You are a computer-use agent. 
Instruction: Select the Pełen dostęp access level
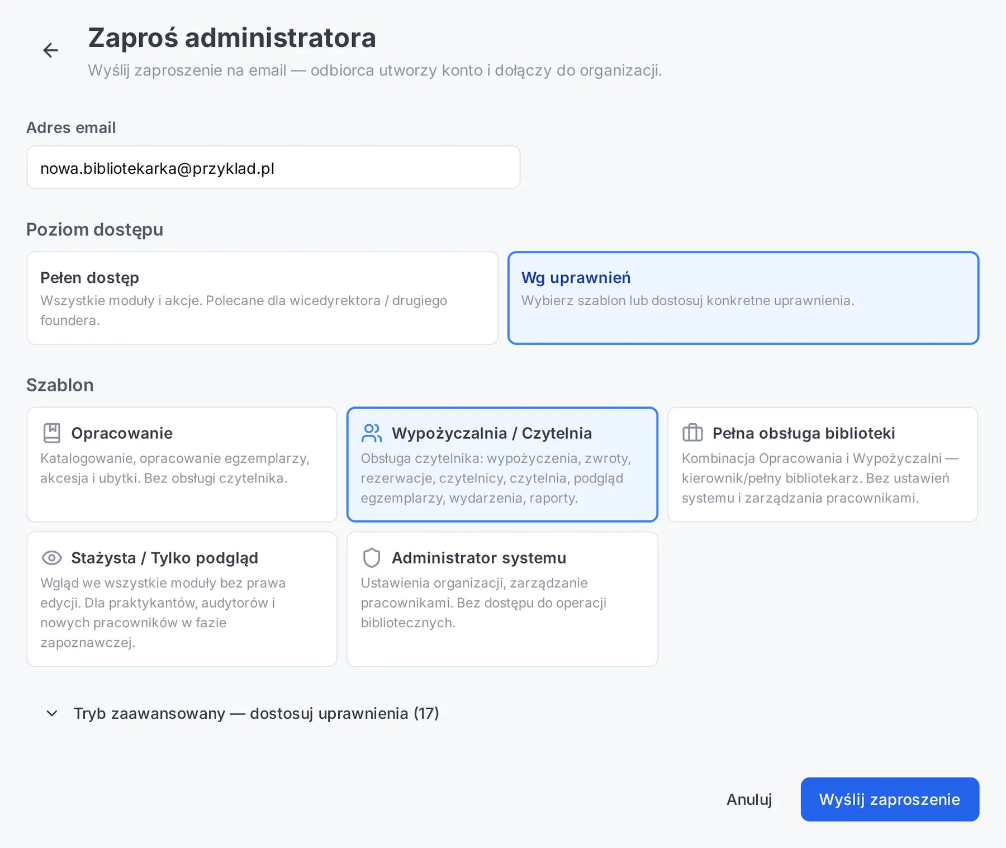coord(262,298)
